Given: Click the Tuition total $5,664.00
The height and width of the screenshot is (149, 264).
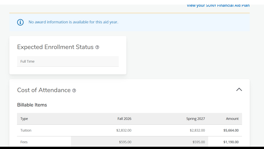Looking at the screenshot, I should (x=231, y=130).
